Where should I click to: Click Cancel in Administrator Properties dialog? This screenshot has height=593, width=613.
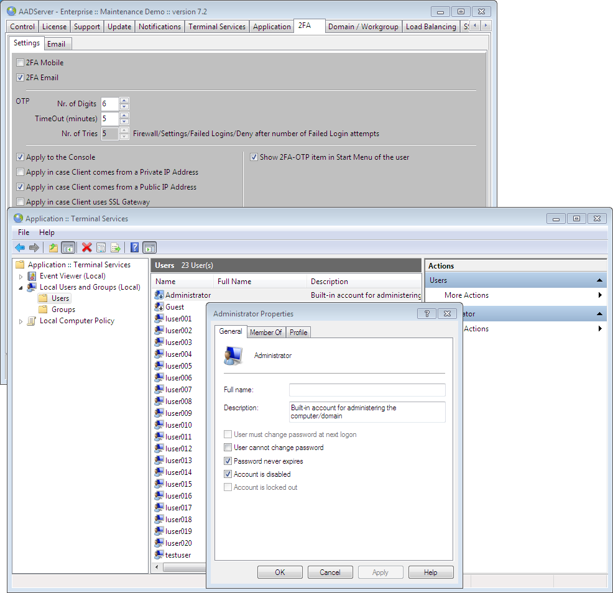(x=330, y=572)
